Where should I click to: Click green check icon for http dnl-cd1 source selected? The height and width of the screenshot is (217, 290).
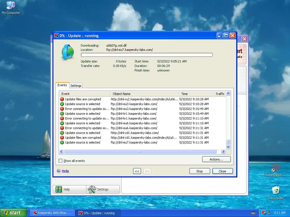coord(62,133)
